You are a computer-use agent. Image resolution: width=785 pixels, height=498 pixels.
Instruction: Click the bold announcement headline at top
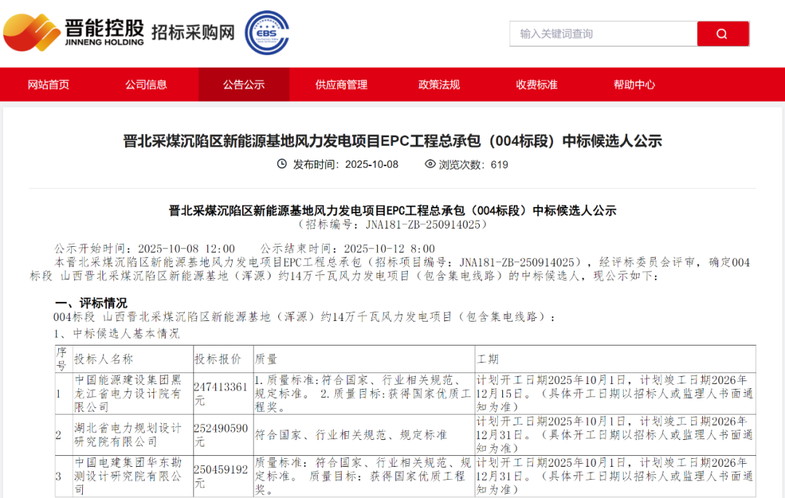click(x=392, y=141)
